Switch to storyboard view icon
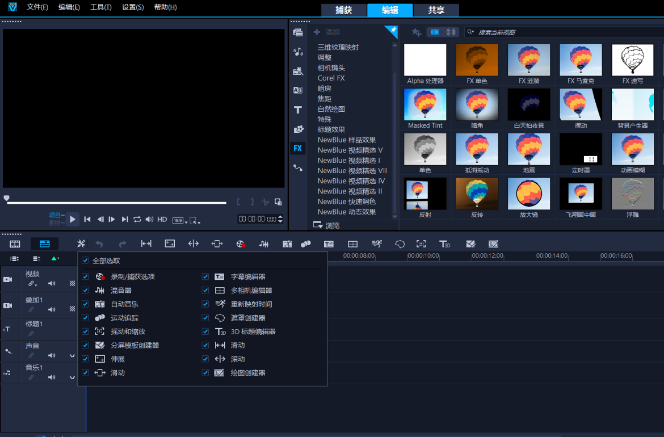 pyautogui.click(x=15, y=244)
